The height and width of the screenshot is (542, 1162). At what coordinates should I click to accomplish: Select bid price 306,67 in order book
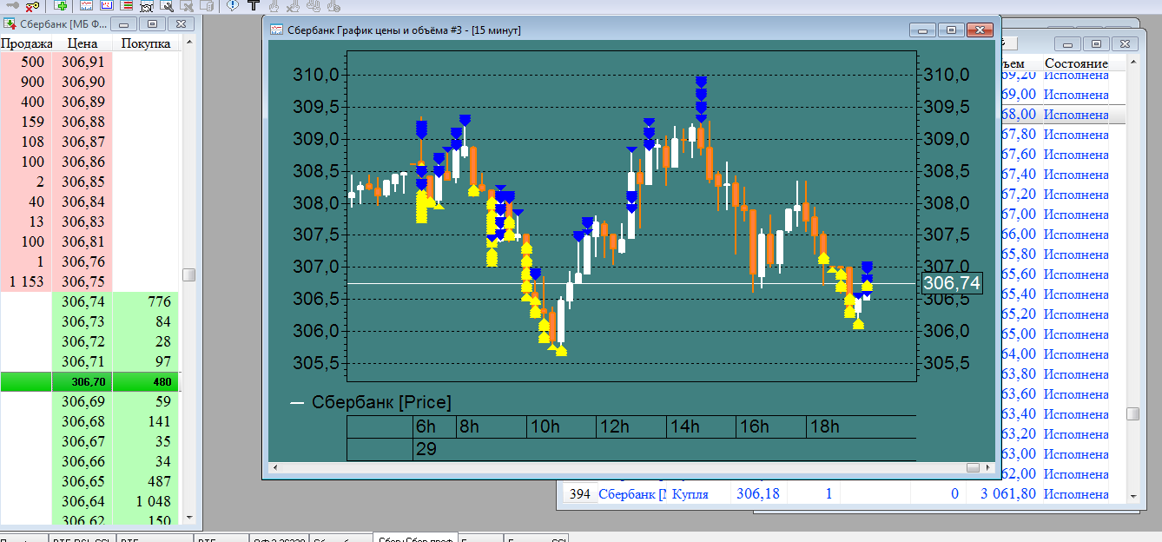click(x=83, y=441)
